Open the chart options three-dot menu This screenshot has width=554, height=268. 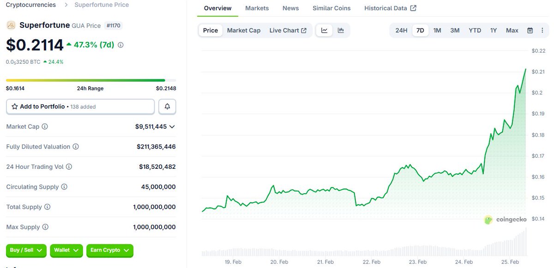pos(542,30)
